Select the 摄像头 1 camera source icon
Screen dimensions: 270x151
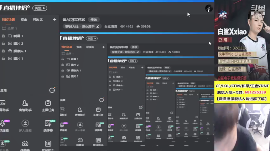pos(10,51)
